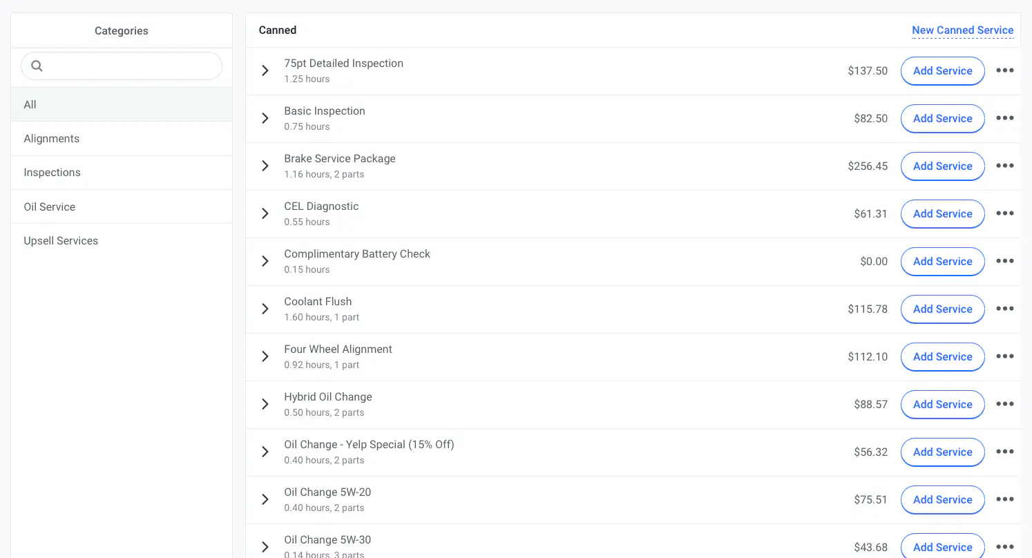
Task: Select the Alignments category
Action: tap(52, 139)
